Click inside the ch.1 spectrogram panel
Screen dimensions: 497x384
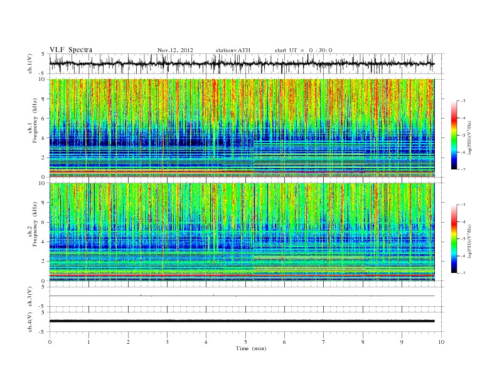(x=242, y=128)
